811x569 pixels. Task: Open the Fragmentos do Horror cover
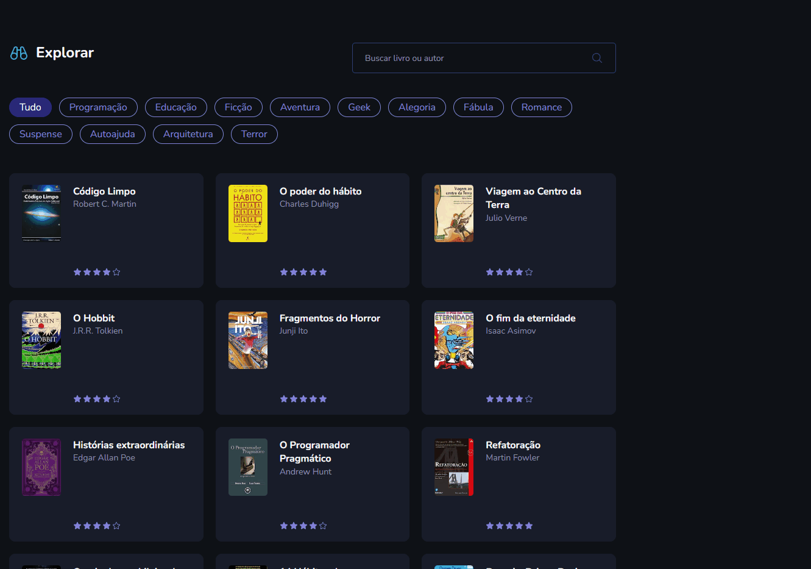coord(248,340)
